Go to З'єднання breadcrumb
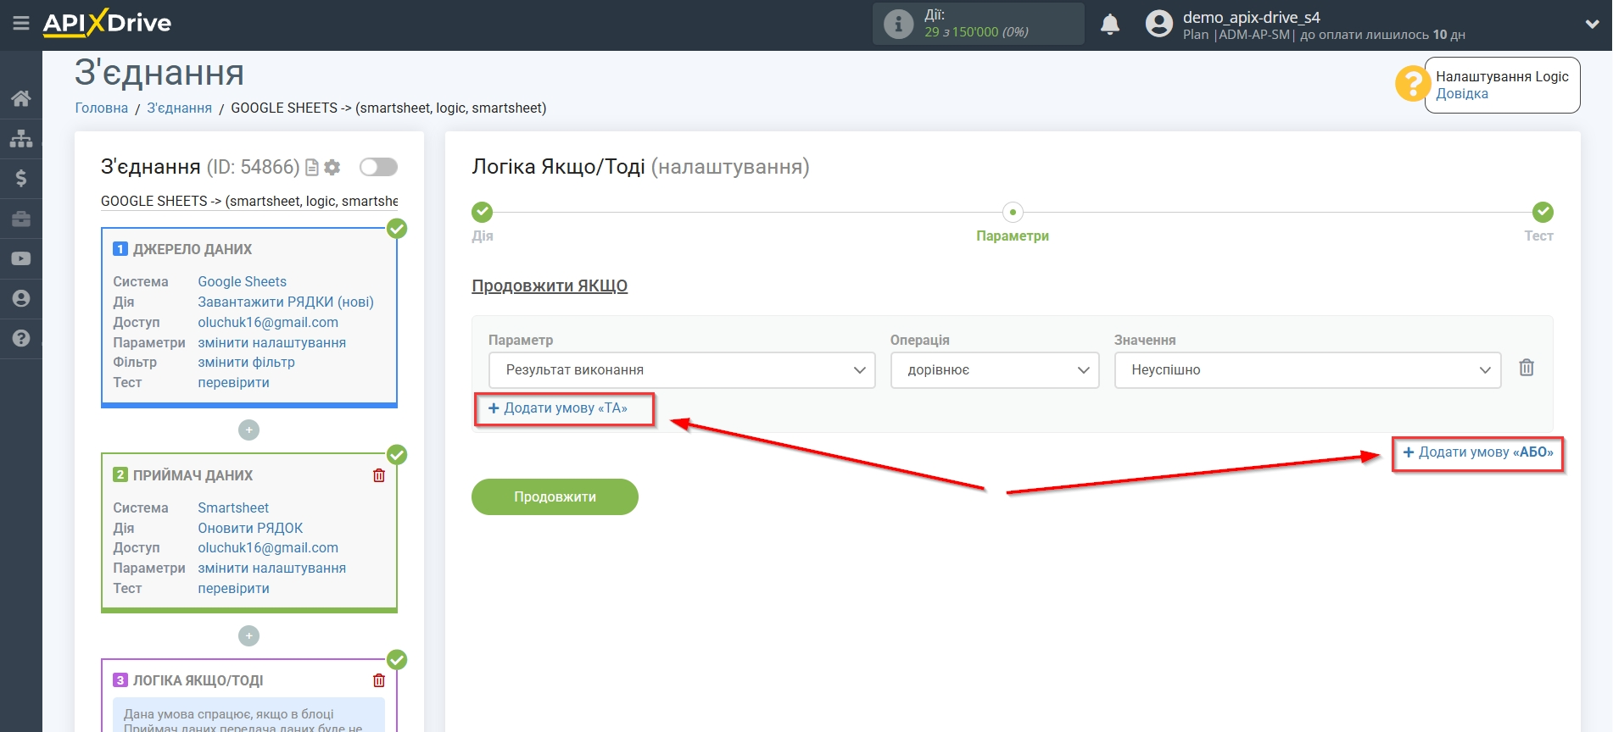 pyautogui.click(x=180, y=108)
